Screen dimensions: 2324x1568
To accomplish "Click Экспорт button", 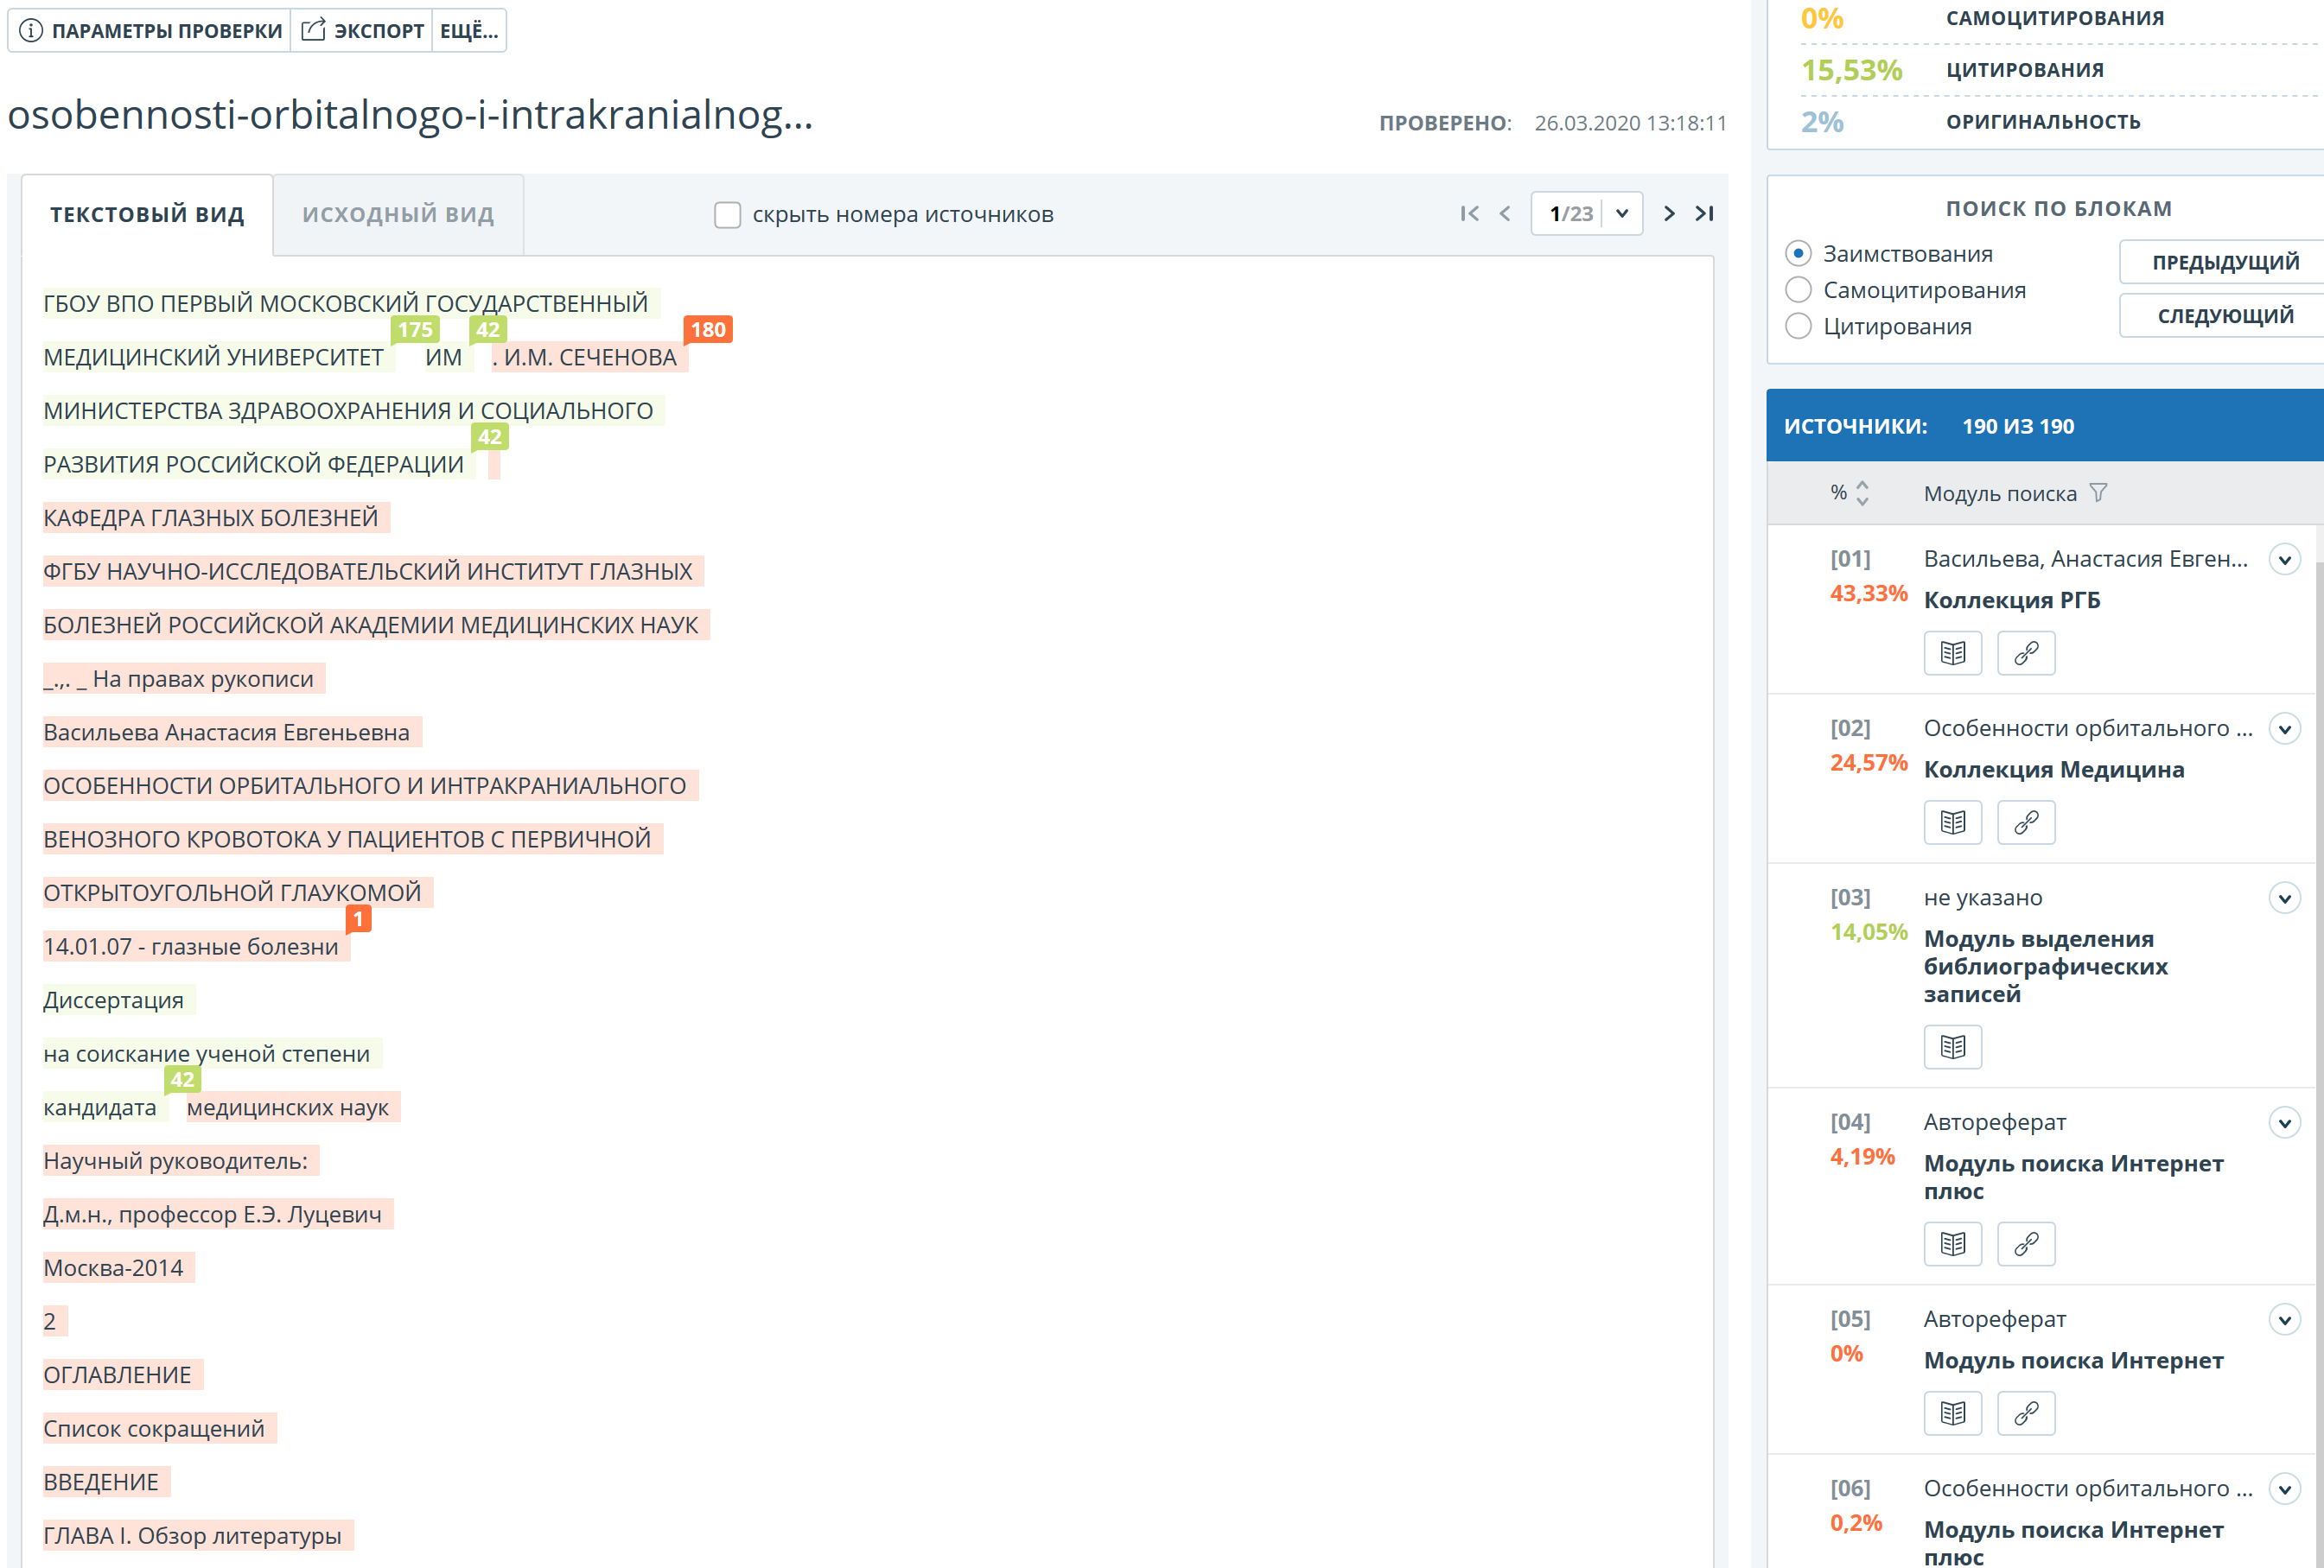I will tap(362, 31).
